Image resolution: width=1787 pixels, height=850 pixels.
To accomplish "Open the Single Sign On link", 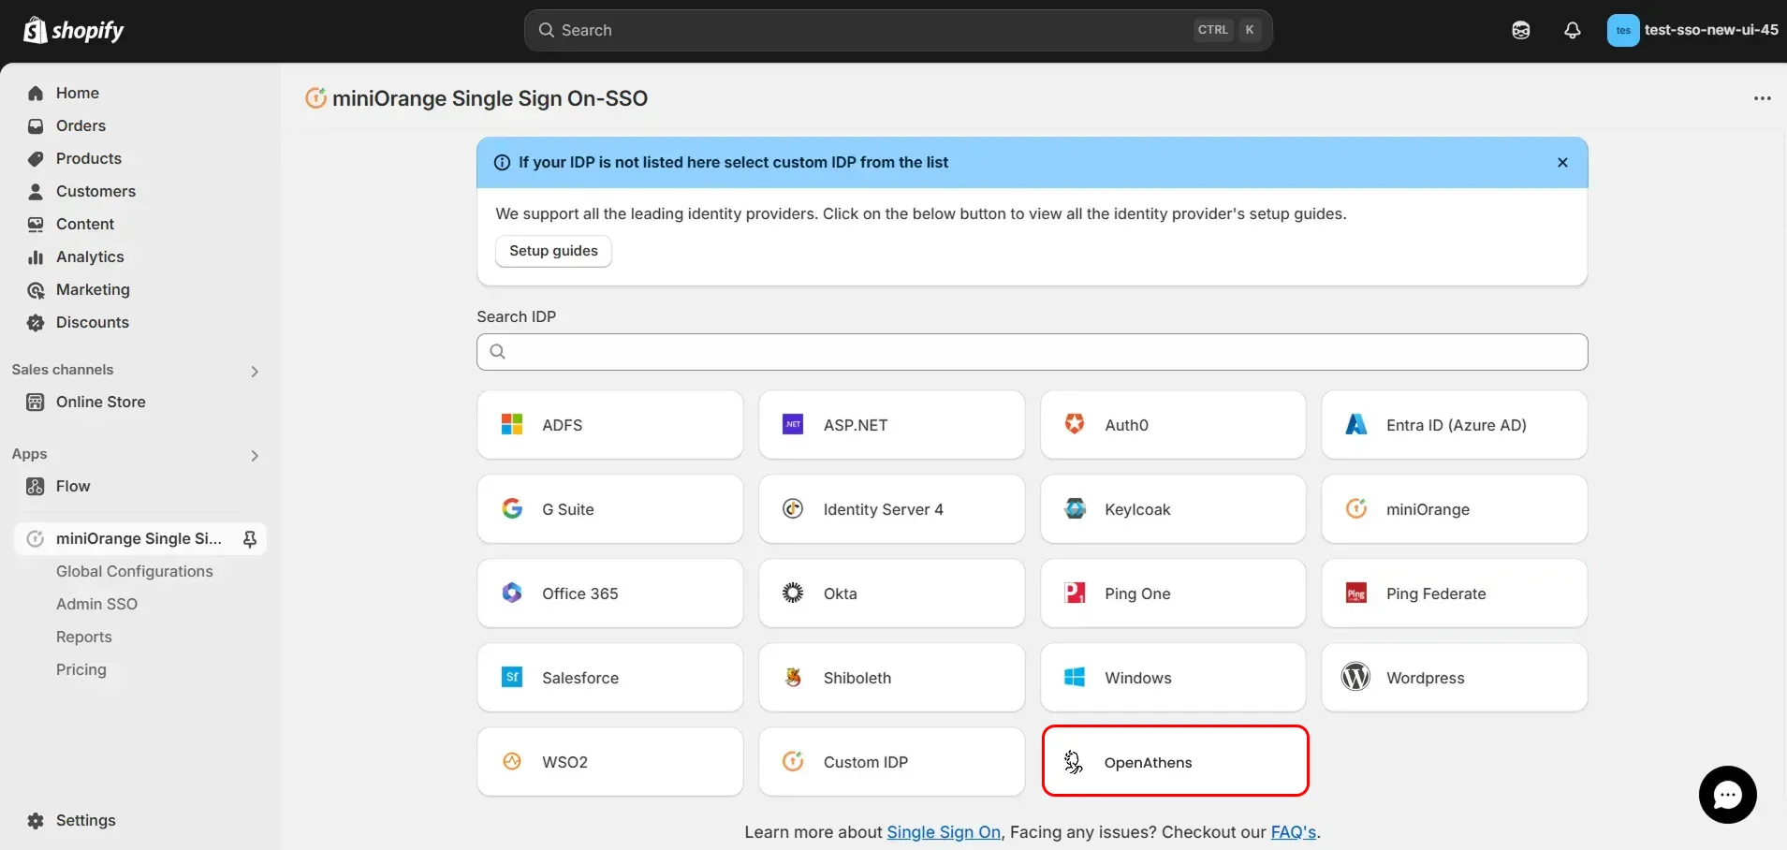I will click(944, 832).
